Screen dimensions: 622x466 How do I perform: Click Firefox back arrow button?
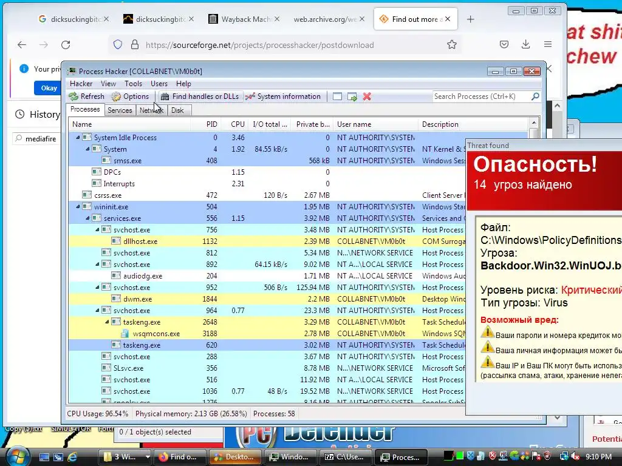coord(22,45)
